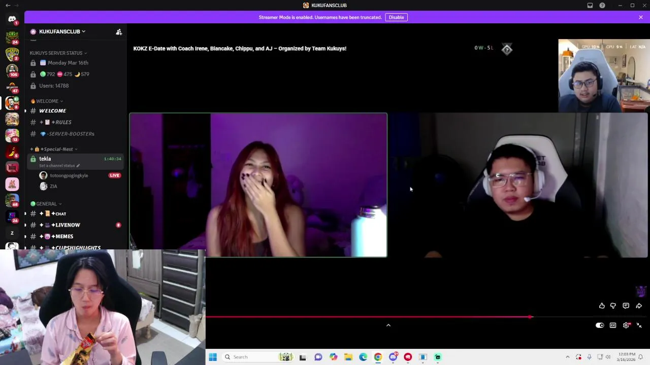Share the video with arrow icon
This screenshot has width=650, height=365.
pos(639,306)
